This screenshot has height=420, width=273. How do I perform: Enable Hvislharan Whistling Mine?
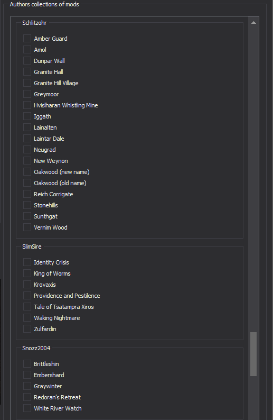27,105
